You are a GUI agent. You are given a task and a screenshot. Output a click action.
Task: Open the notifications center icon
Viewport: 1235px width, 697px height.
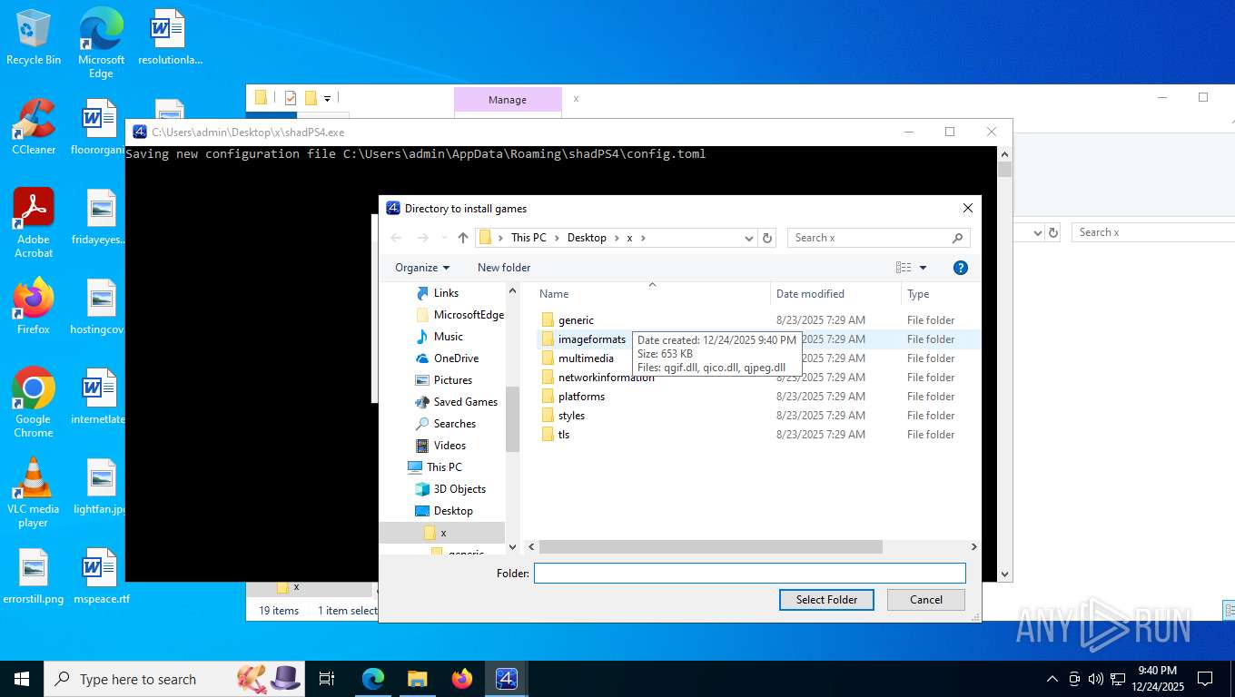[1205, 679]
